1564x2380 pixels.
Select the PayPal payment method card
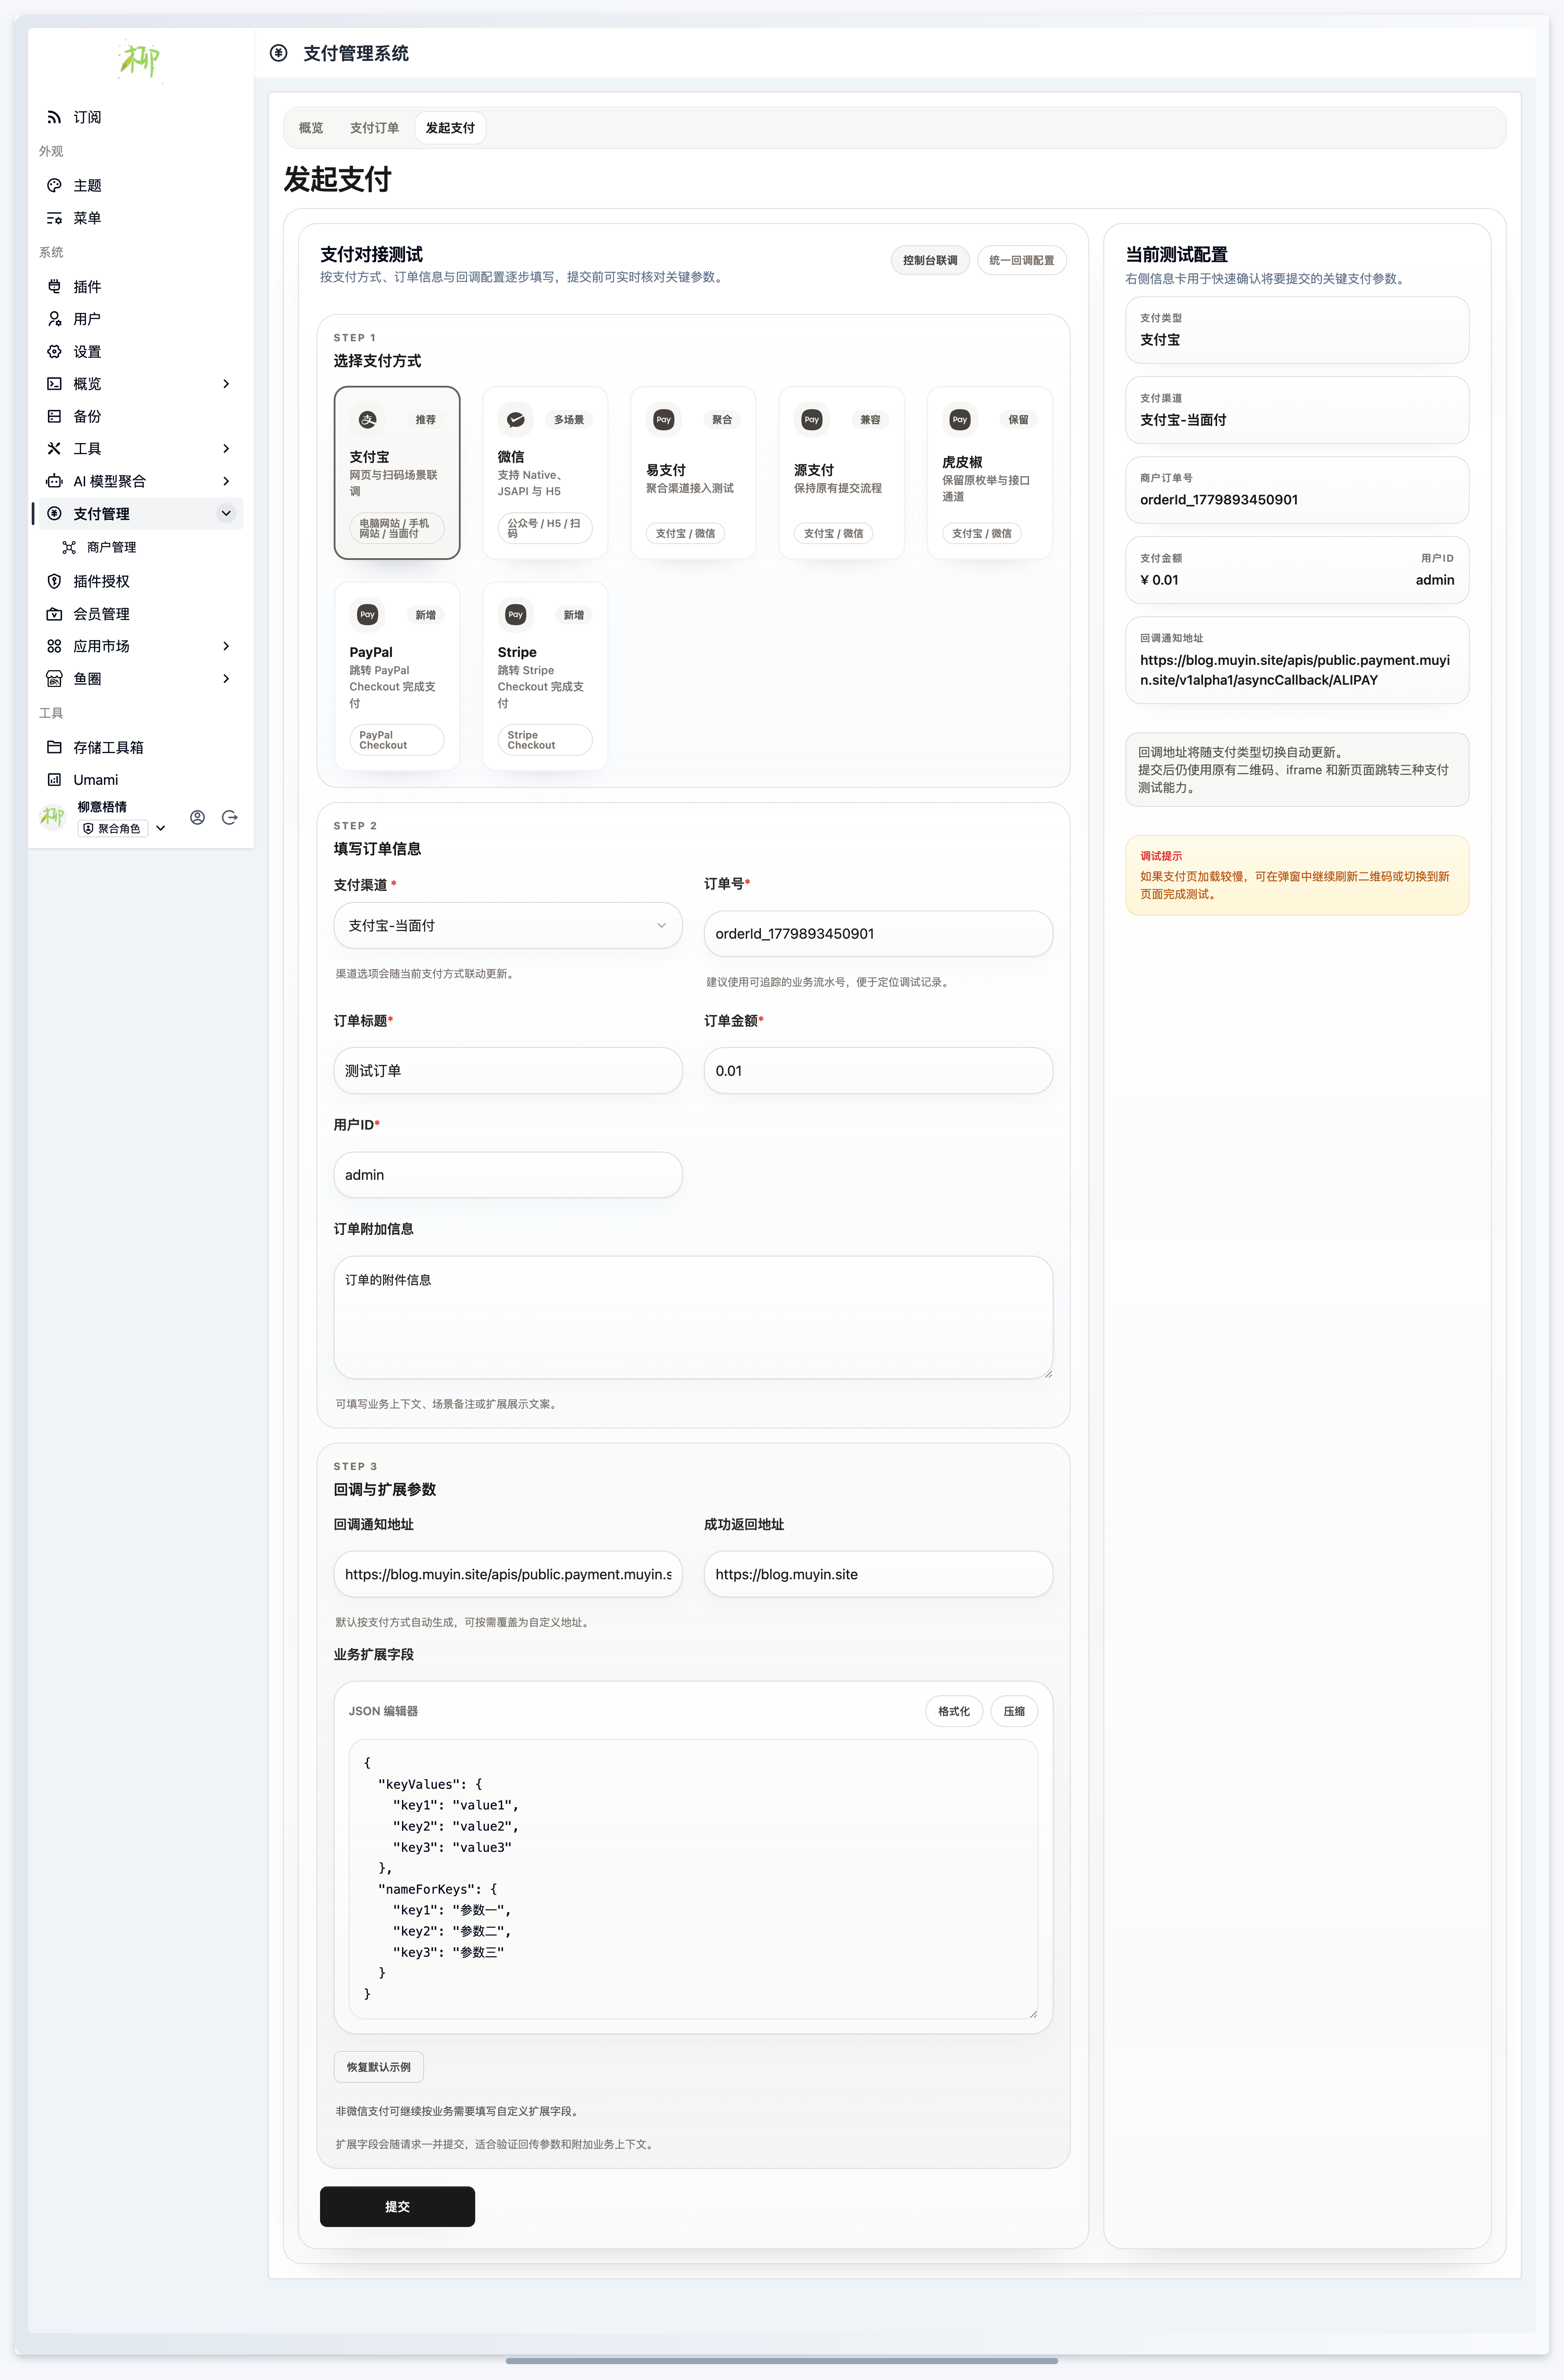[397, 676]
